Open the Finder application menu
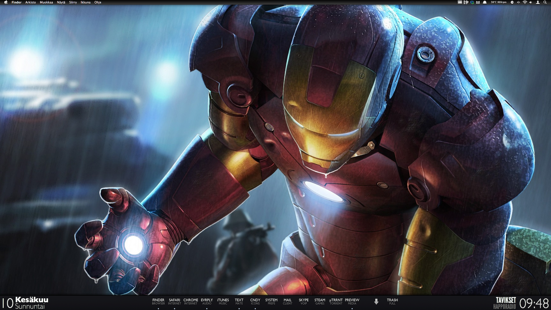Screen dimensions: 551x310 [x=16, y=2]
